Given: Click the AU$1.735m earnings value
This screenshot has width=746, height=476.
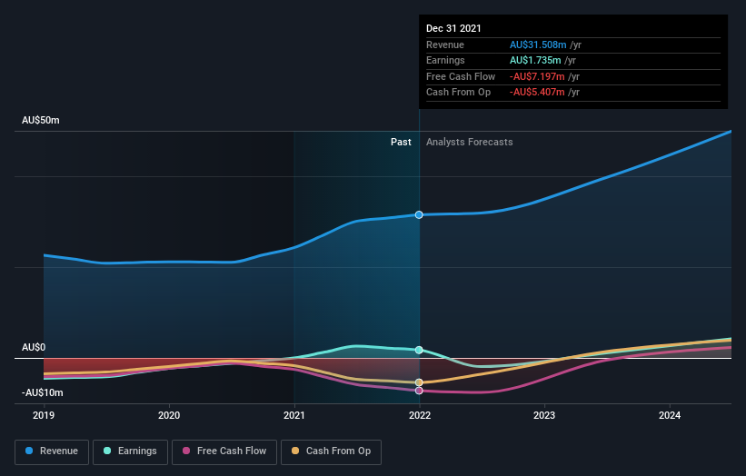Looking at the screenshot, I should coord(535,60).
